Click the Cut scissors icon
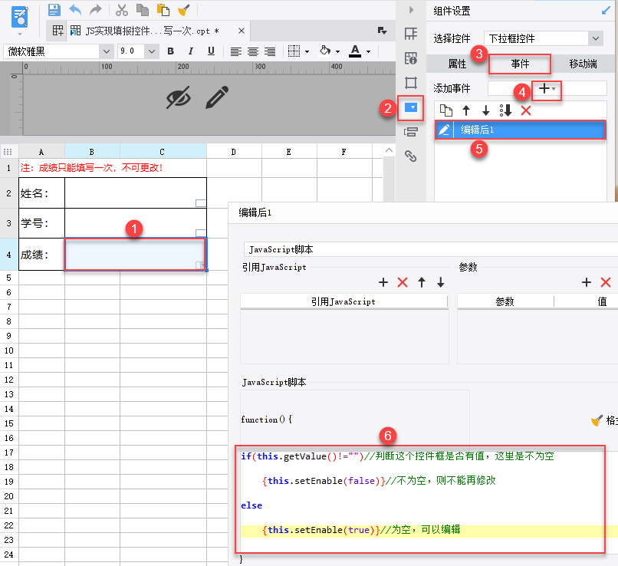This screenshot has height=566, width=618. 122,10
